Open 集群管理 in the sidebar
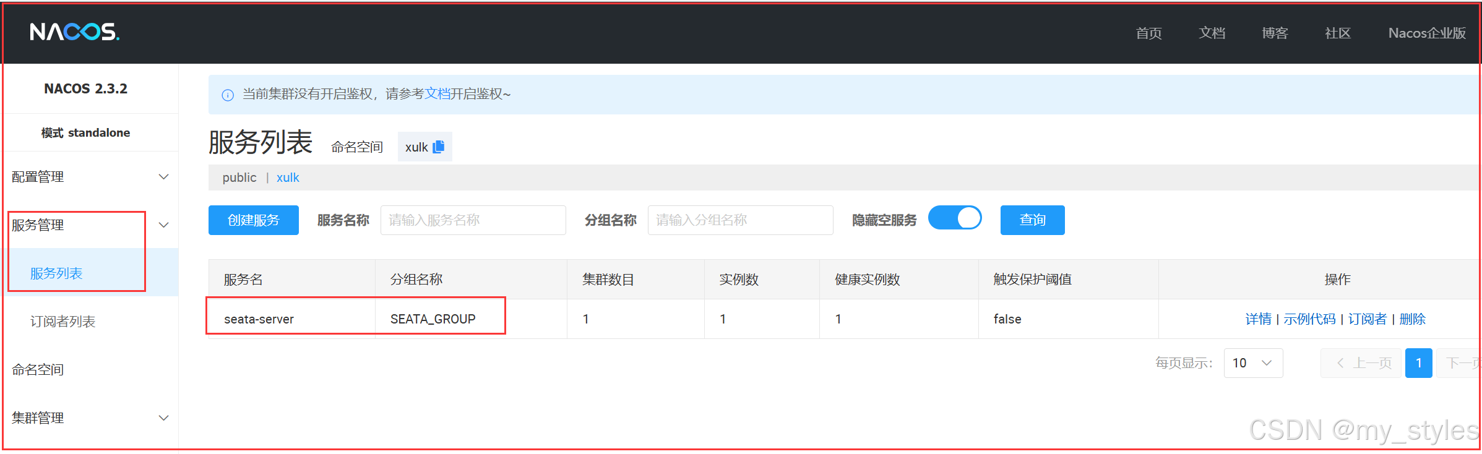Image resolution: width=1482 pixels, height=454 pixels. (x=38, y=418)
